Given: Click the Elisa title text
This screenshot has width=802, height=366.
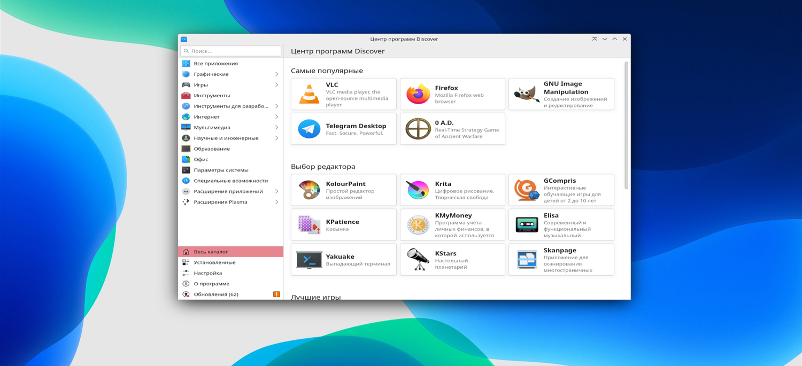Looking at the screenshot, I should click(551, 215).
